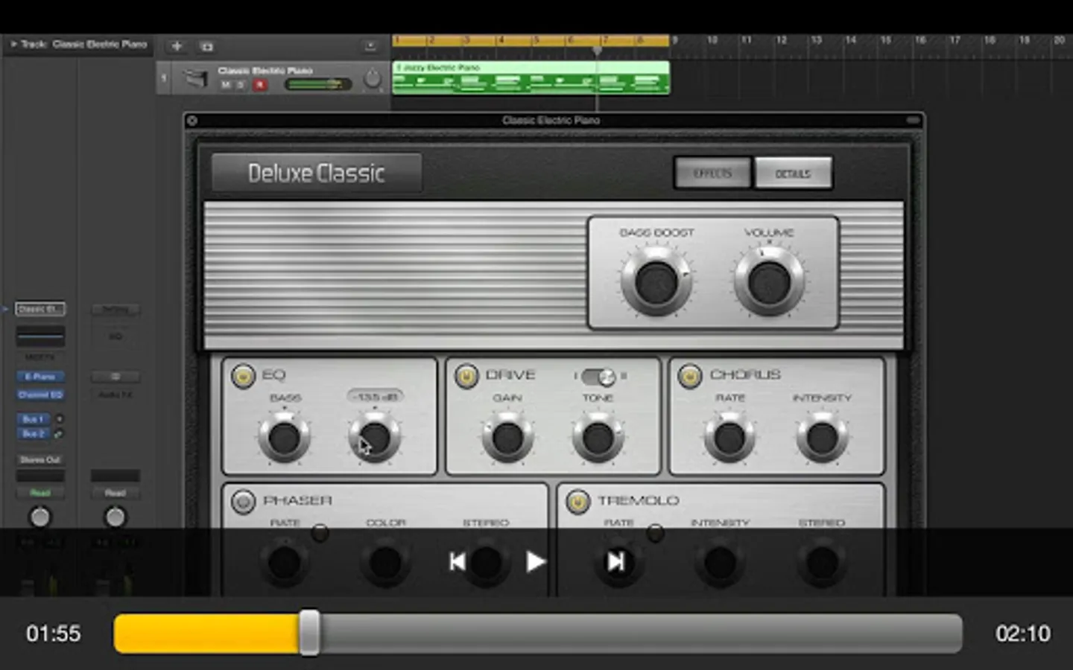Click the Classic Electric Piano instrument icon
The image size is (1073, 670).
[x=195, y=77]
